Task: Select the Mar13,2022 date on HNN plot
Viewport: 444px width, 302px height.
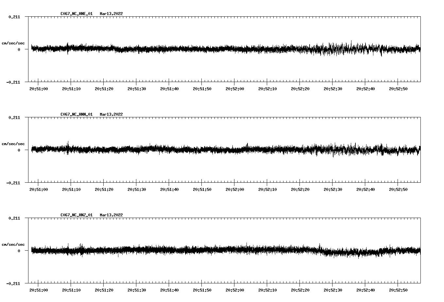Action: (111, 114)
